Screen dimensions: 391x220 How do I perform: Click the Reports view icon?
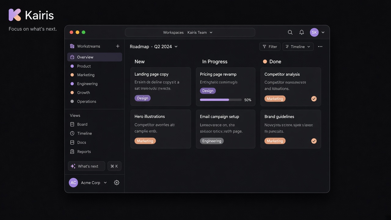[72, 152]
